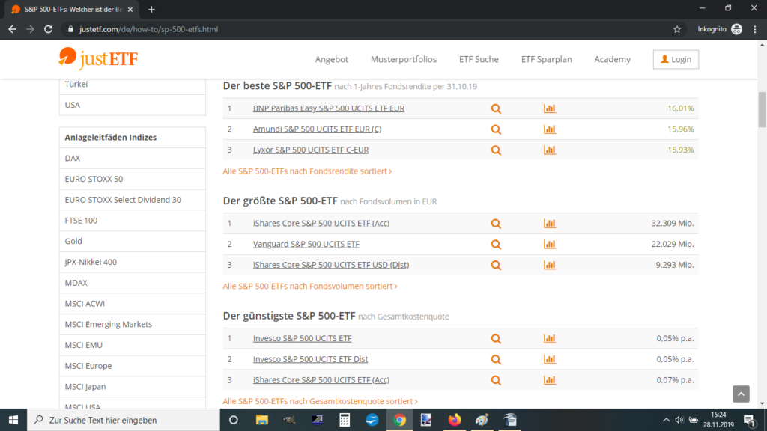Viewport: 767px width, 431px height.
Task: Open MSCI EMU sidebar entry
Action: [x=132, y=345]
